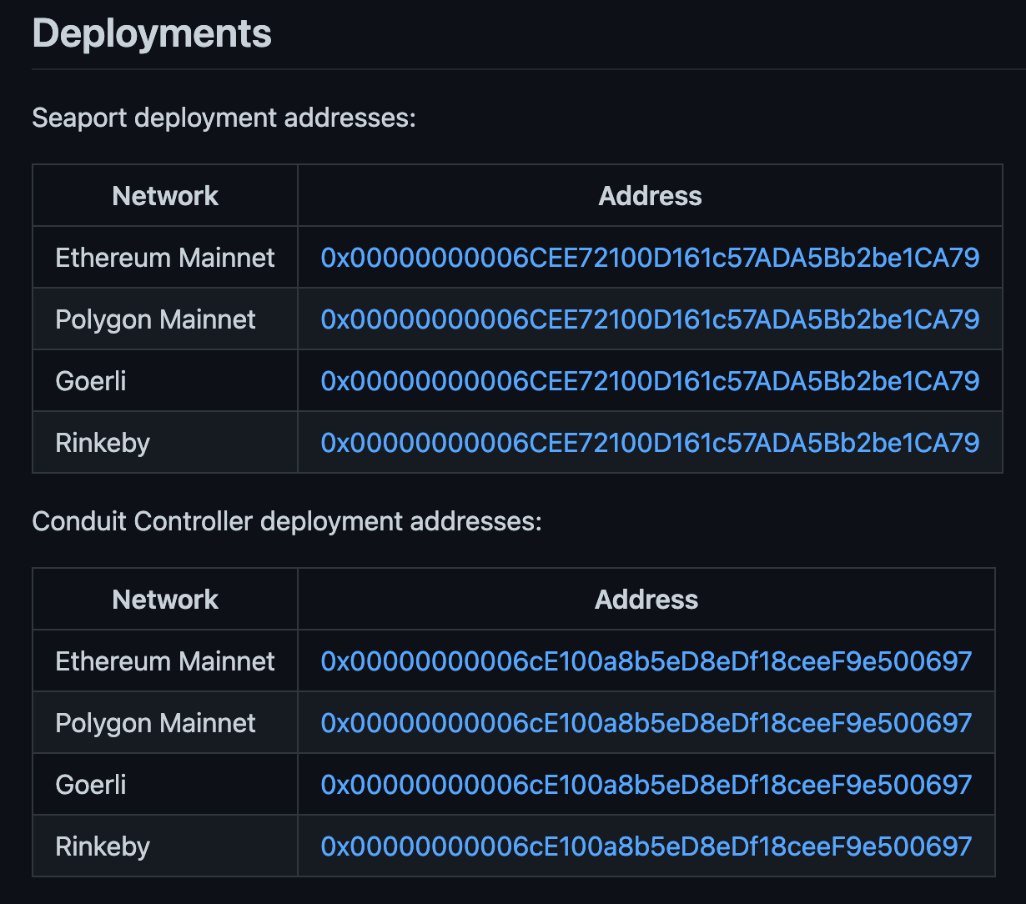Image resolution: width=1026 pixels, height=904 pixels.
Task: Select Ethereum Mainnet cell in Conduit Controller table
Action: 165,661
